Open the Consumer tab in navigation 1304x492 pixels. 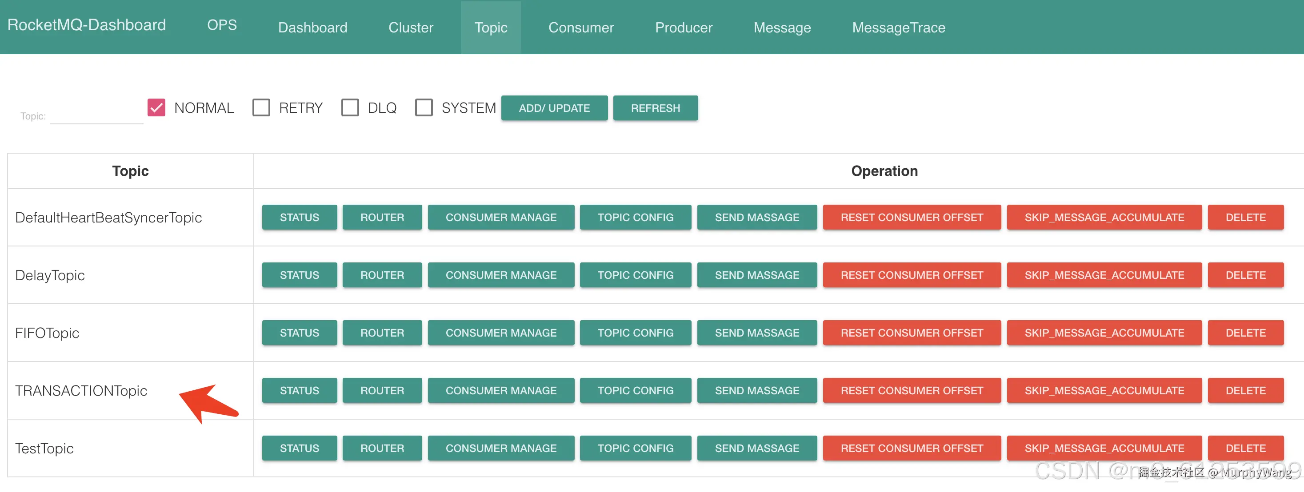pyautogui.click(x=580, y=27)
